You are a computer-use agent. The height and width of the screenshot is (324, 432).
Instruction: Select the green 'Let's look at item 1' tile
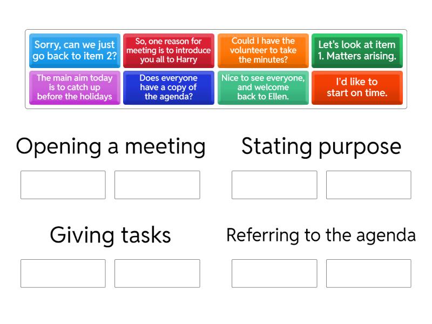click(357, 51)
